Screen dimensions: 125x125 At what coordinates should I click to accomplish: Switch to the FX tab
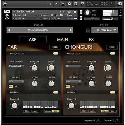[91, 39]
